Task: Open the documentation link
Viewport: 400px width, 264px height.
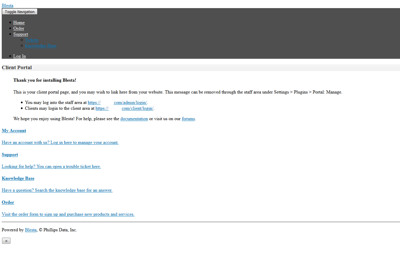Action: tap(134, 119)
